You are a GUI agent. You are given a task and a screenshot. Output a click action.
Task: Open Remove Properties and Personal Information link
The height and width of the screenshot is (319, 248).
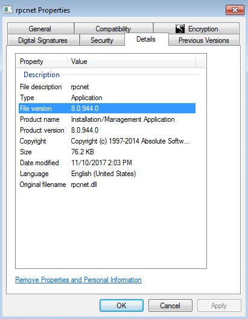pyautogui.click(x=78, y=280)
